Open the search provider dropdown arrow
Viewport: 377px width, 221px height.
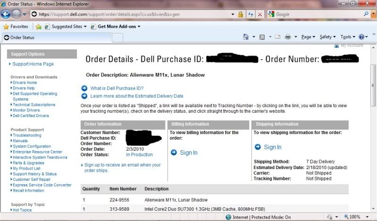(373, 14)
